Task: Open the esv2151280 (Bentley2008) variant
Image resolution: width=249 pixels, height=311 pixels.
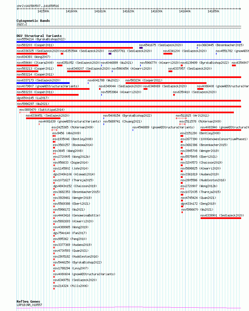Action: pyautogui.click(x=200, y=133)
